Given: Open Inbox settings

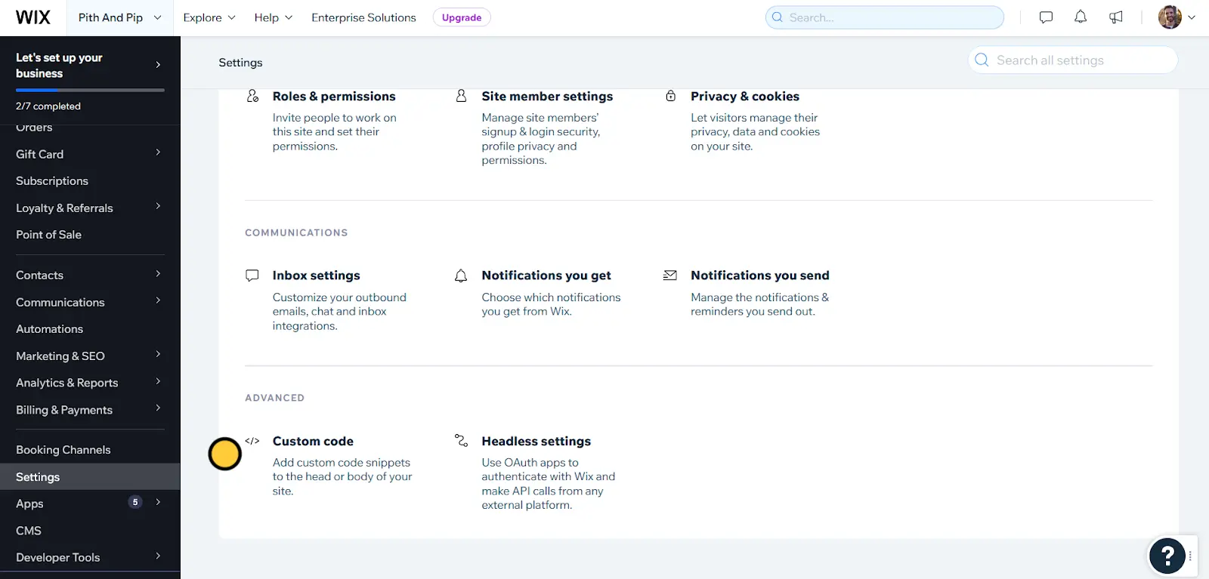Looking at the screenshot, I should click(317, 276).
